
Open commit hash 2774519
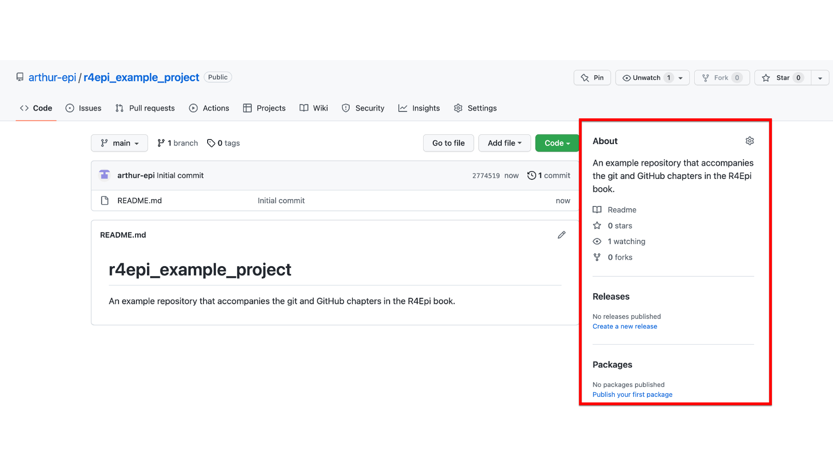(x=486, y=176)
